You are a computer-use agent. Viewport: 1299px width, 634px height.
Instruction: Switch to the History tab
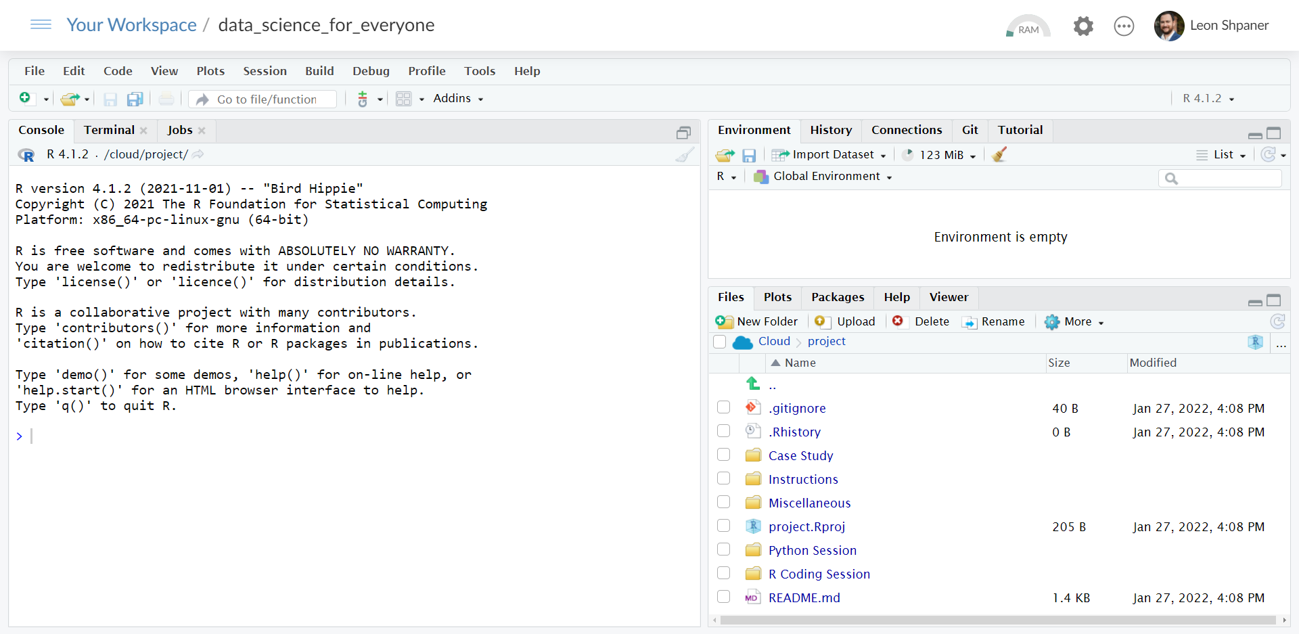[x=831, y=130]
